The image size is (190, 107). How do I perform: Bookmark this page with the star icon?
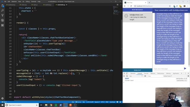coord(170,6)
